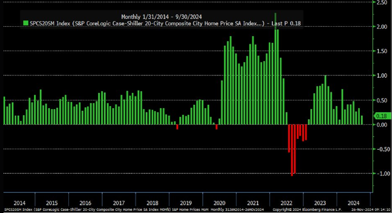The height and width of the screenshot is (213, 392).
Task: Click the 2.50 y-axis label
Action: (382, 3)
